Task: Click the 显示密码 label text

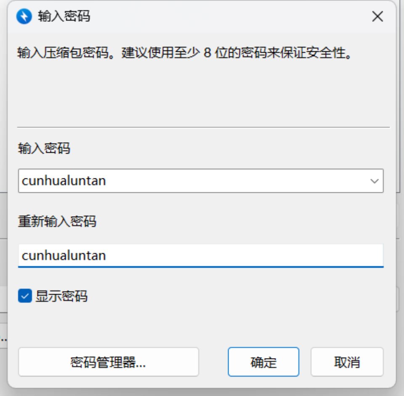Action: [61, 296]
